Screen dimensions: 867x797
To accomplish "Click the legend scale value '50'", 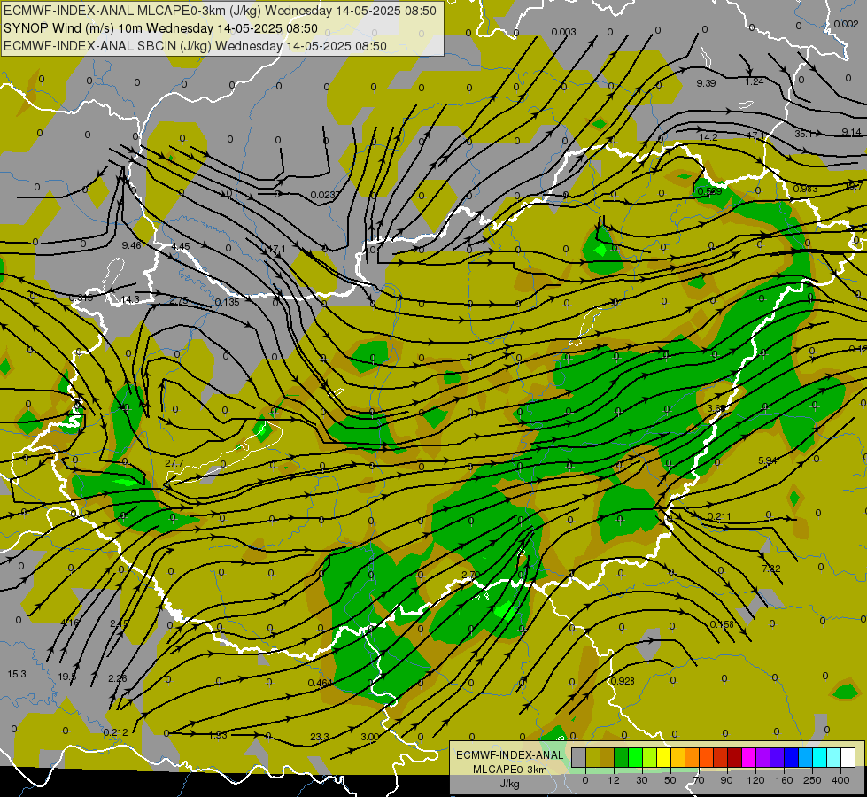I will click(x=670, y=780).
